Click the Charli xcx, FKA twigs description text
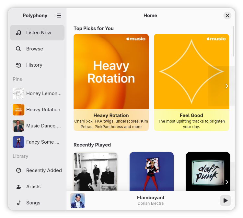The width and height of the screenshot is (243, 218). point(111,124)
